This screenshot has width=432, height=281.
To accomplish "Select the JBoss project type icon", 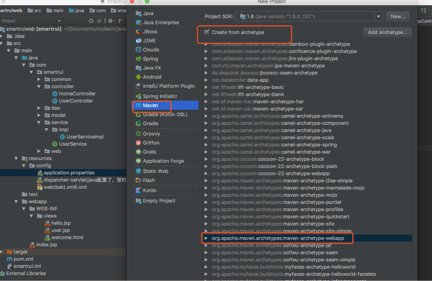I will pos(138,31).
